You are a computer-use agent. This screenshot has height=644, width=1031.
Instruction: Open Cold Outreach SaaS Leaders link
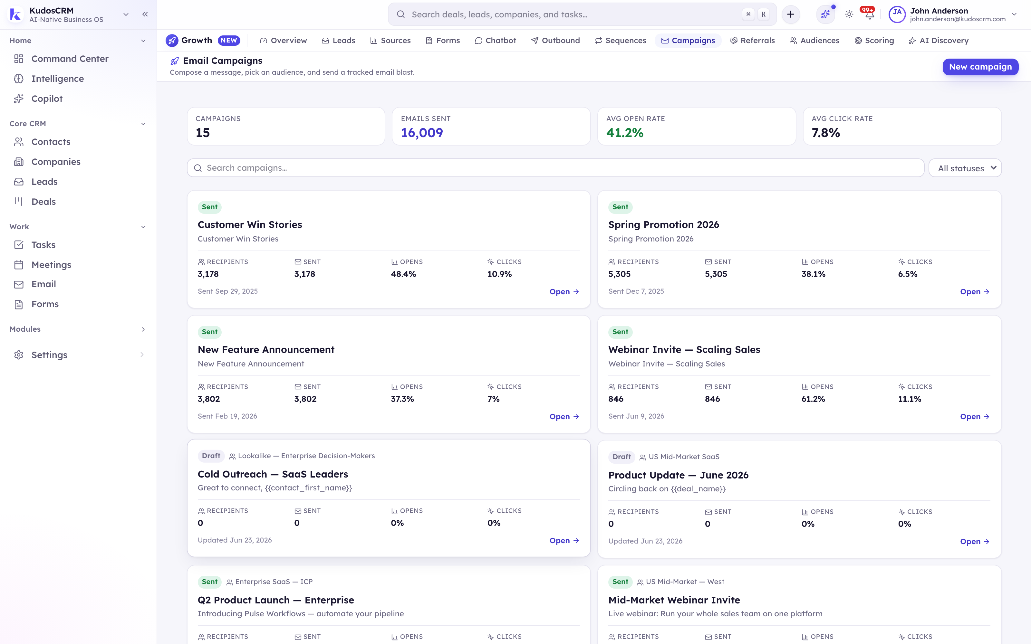[564, 541]
